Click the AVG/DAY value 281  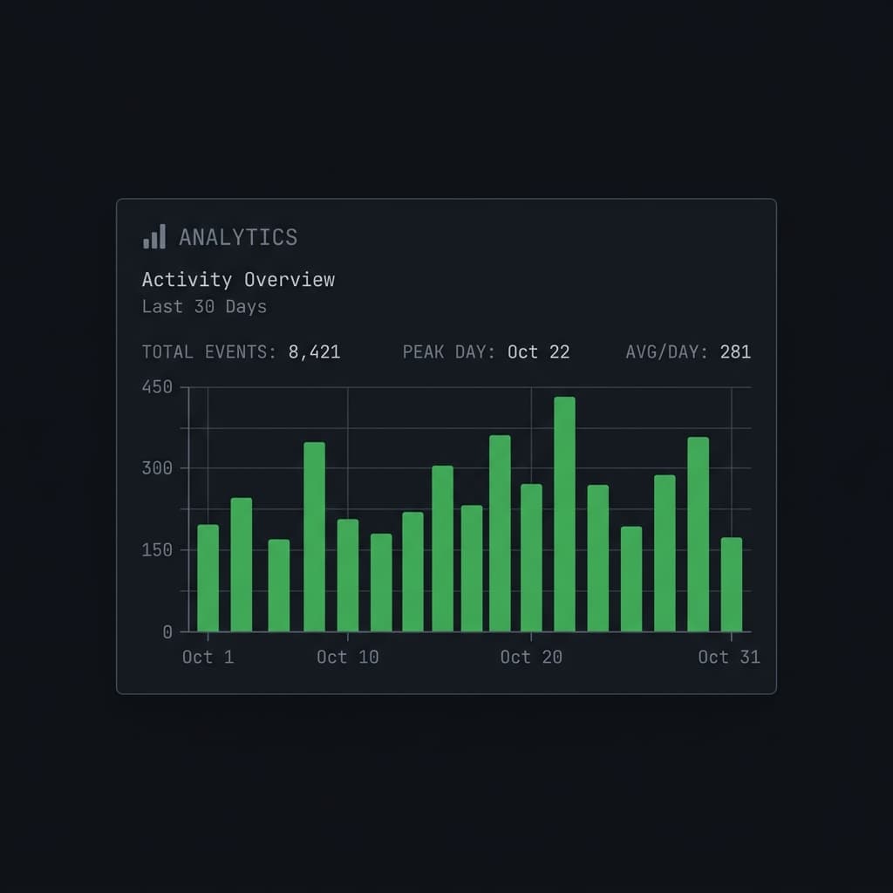pos(735,352)
